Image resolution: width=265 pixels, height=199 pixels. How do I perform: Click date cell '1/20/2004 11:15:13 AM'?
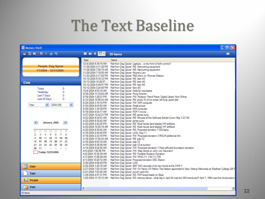coord(95,178)
